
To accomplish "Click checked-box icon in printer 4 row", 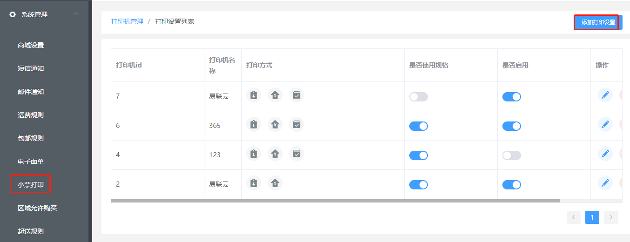I will tap(297, 153).
